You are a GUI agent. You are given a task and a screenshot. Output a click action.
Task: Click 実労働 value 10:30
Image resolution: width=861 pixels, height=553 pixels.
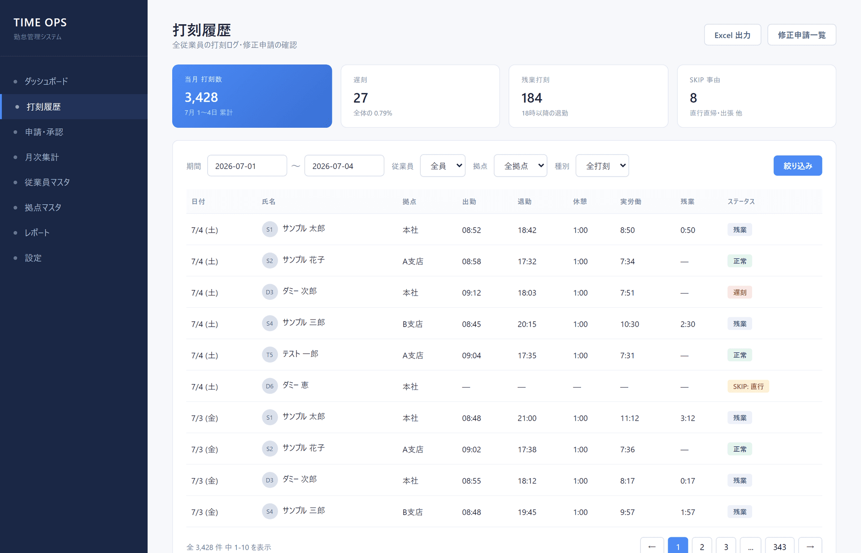630,324
